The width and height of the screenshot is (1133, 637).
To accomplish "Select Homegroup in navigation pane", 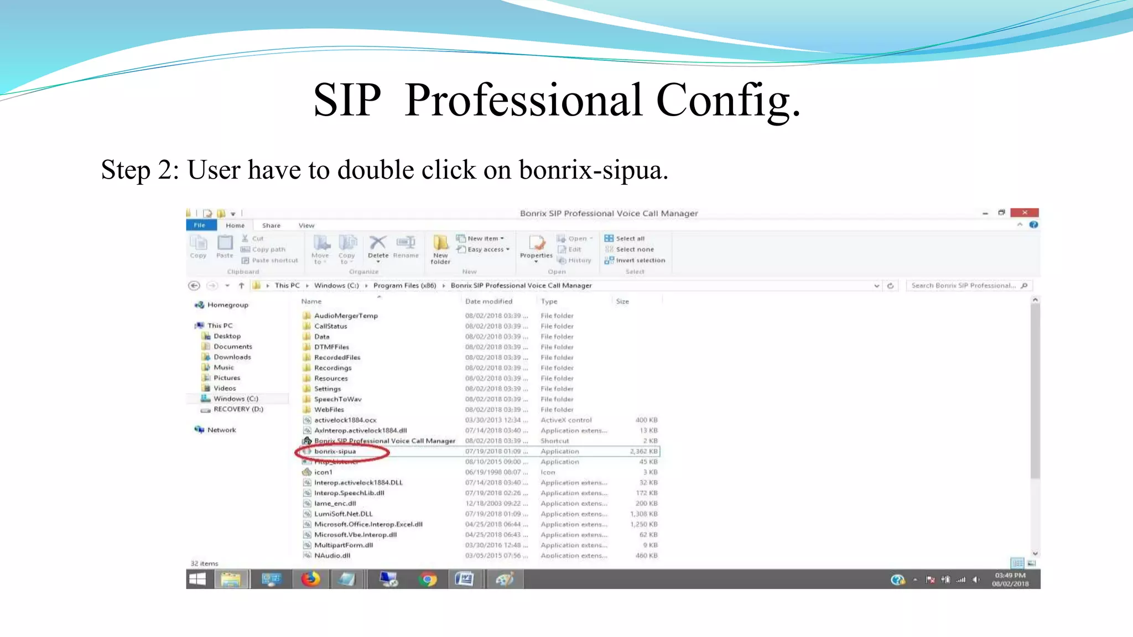I will pyautogui.click(x=221, y=305).
